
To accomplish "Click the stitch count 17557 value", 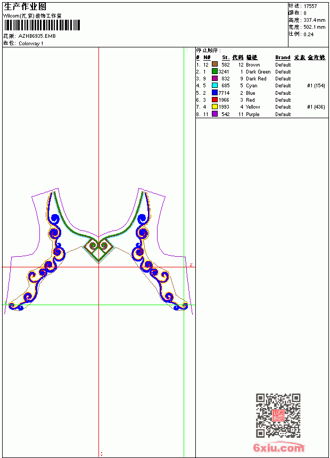I will [310, 6].
